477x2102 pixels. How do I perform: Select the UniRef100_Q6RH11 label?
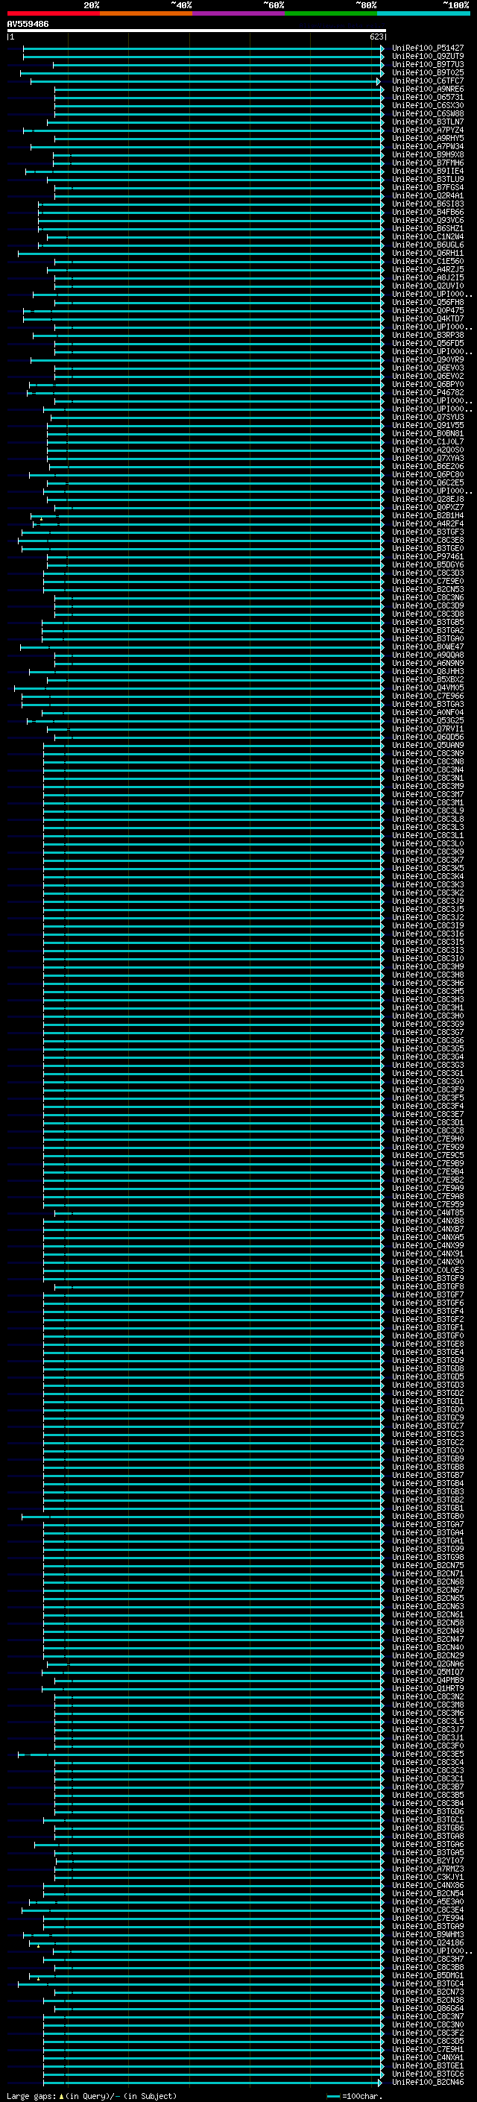coord(427,253)
